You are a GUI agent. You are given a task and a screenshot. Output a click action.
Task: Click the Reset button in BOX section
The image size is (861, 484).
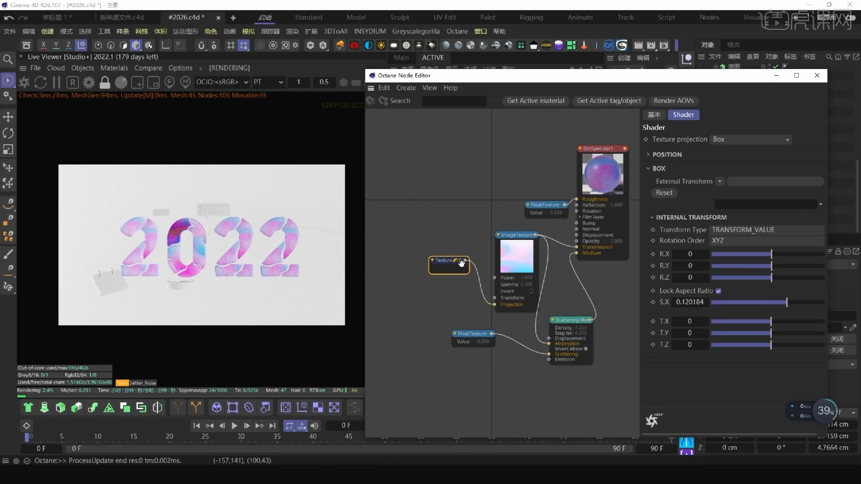[664, 193]
